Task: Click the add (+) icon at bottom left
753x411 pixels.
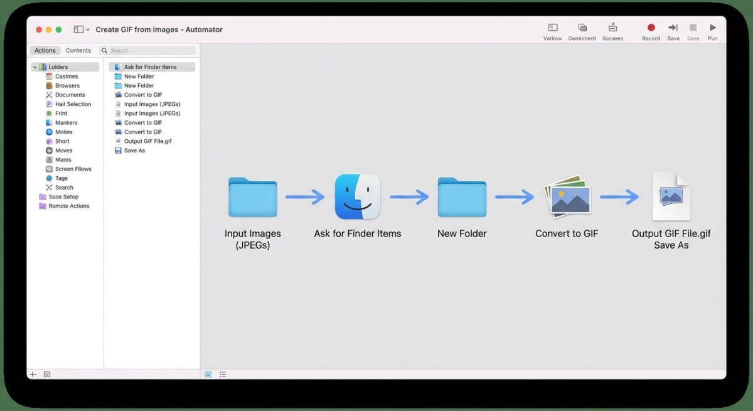Action: click(x=33, y=374)
